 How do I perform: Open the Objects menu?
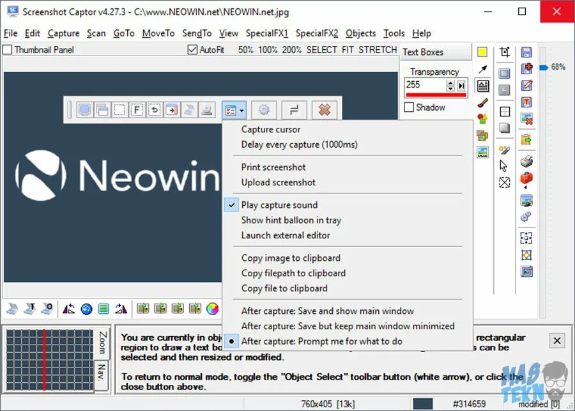[x=361, y=33]
